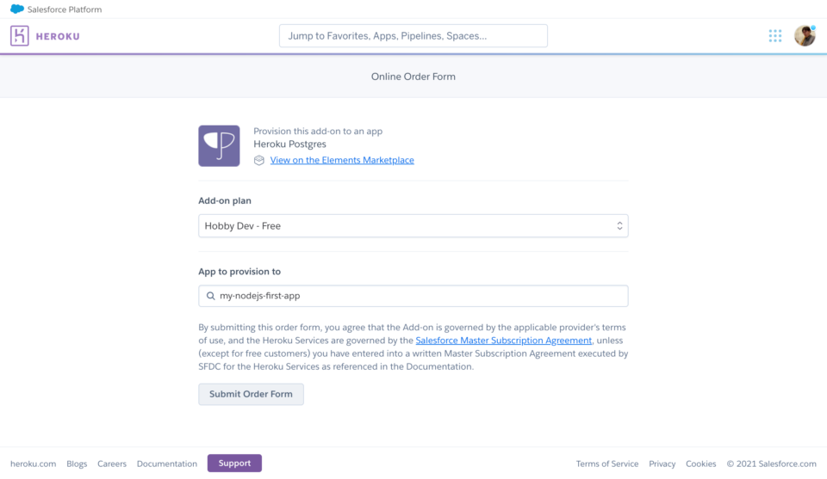
Task: Click the Submit Order Form button
Action: click(251, 394)
